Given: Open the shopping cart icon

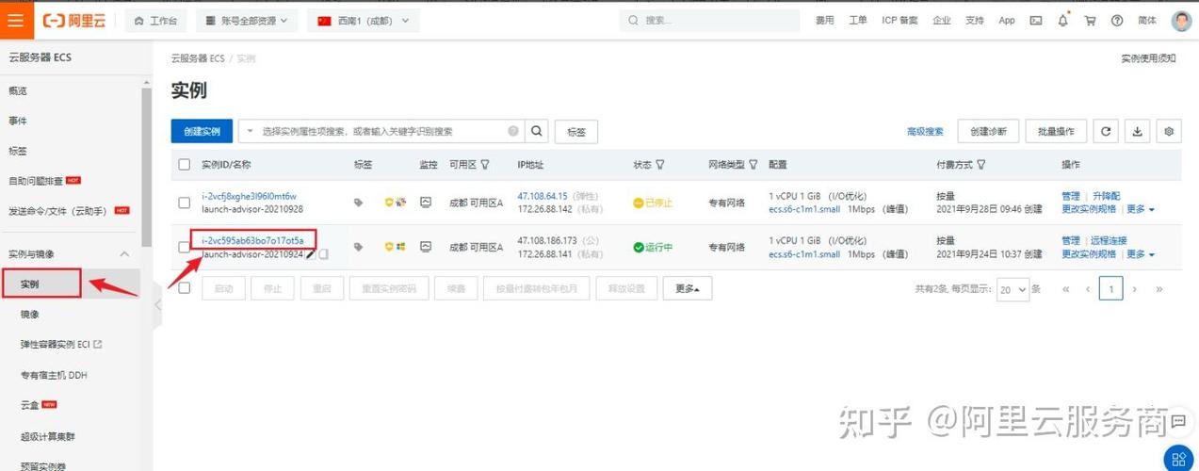Looking at the screenshot, I should 1090,21.
